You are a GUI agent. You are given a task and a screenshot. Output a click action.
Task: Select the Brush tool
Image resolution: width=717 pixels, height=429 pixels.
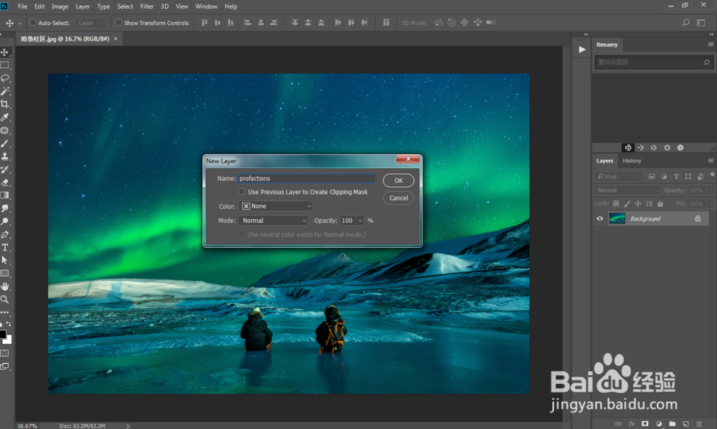click(x=5, y=143)
